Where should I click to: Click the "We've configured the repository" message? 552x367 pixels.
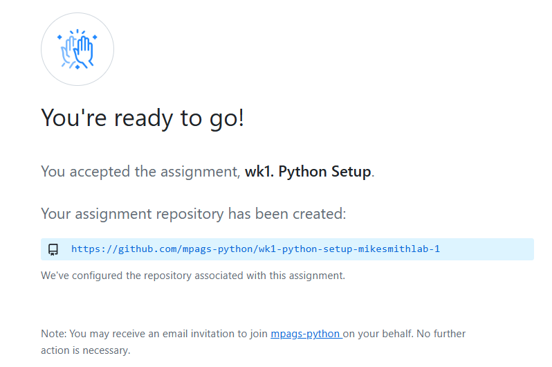tap(193, 276)
